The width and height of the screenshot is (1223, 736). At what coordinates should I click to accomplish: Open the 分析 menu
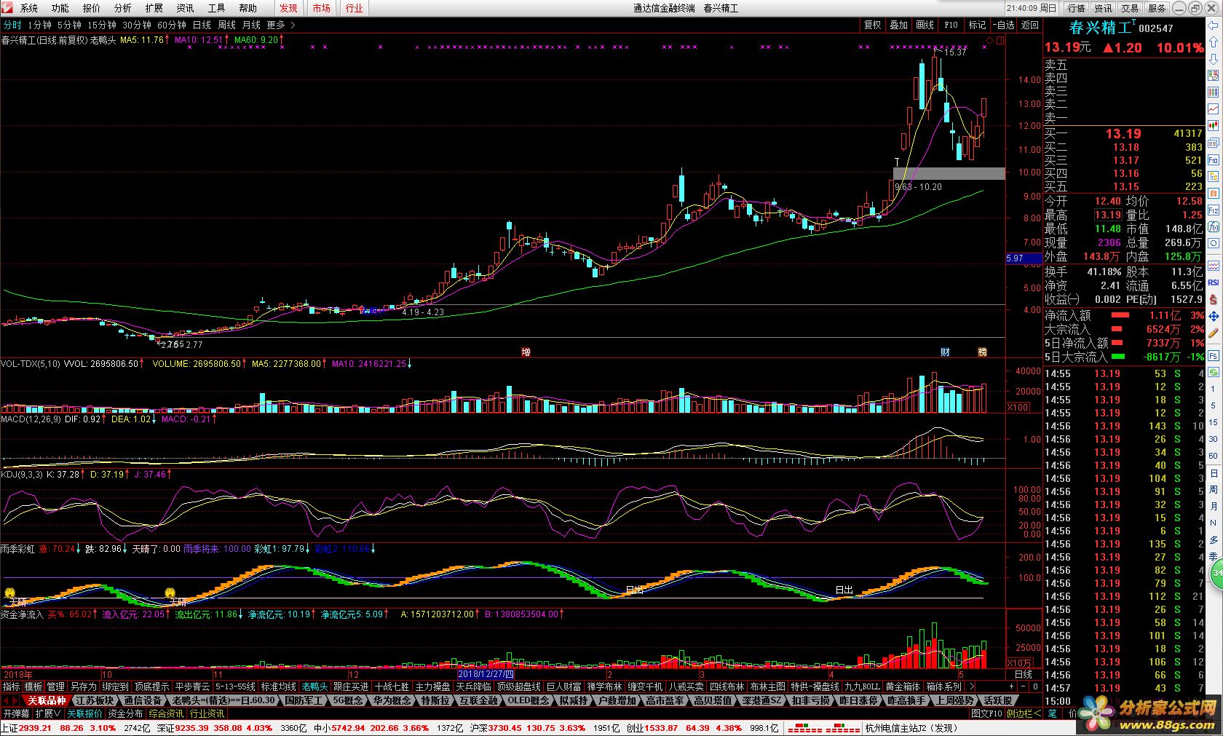[x=123, y=8]
